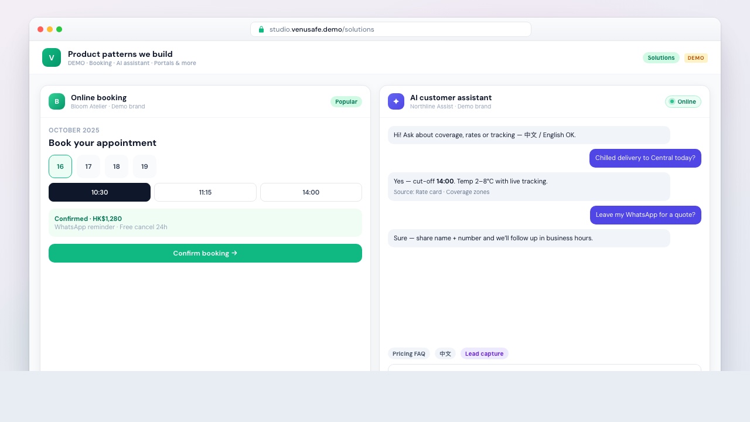Click the Online booking B icon
Image resolution: width=750 pixels, height=422 pixels.
(57, 101)
